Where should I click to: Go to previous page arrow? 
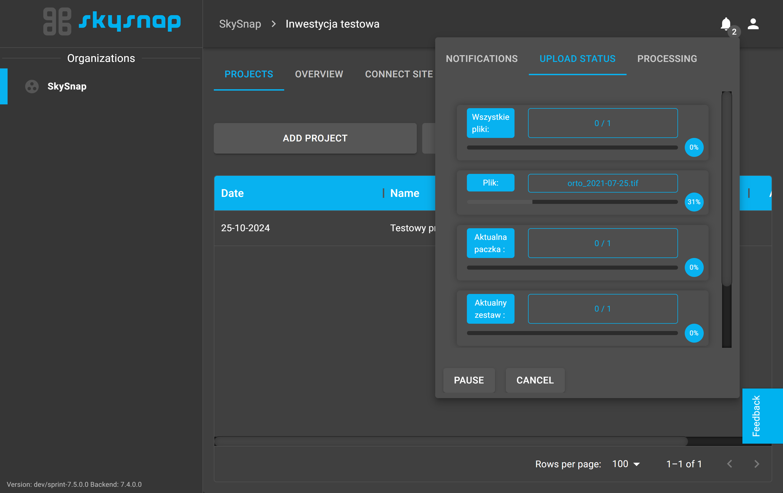[x=730, y=464]
